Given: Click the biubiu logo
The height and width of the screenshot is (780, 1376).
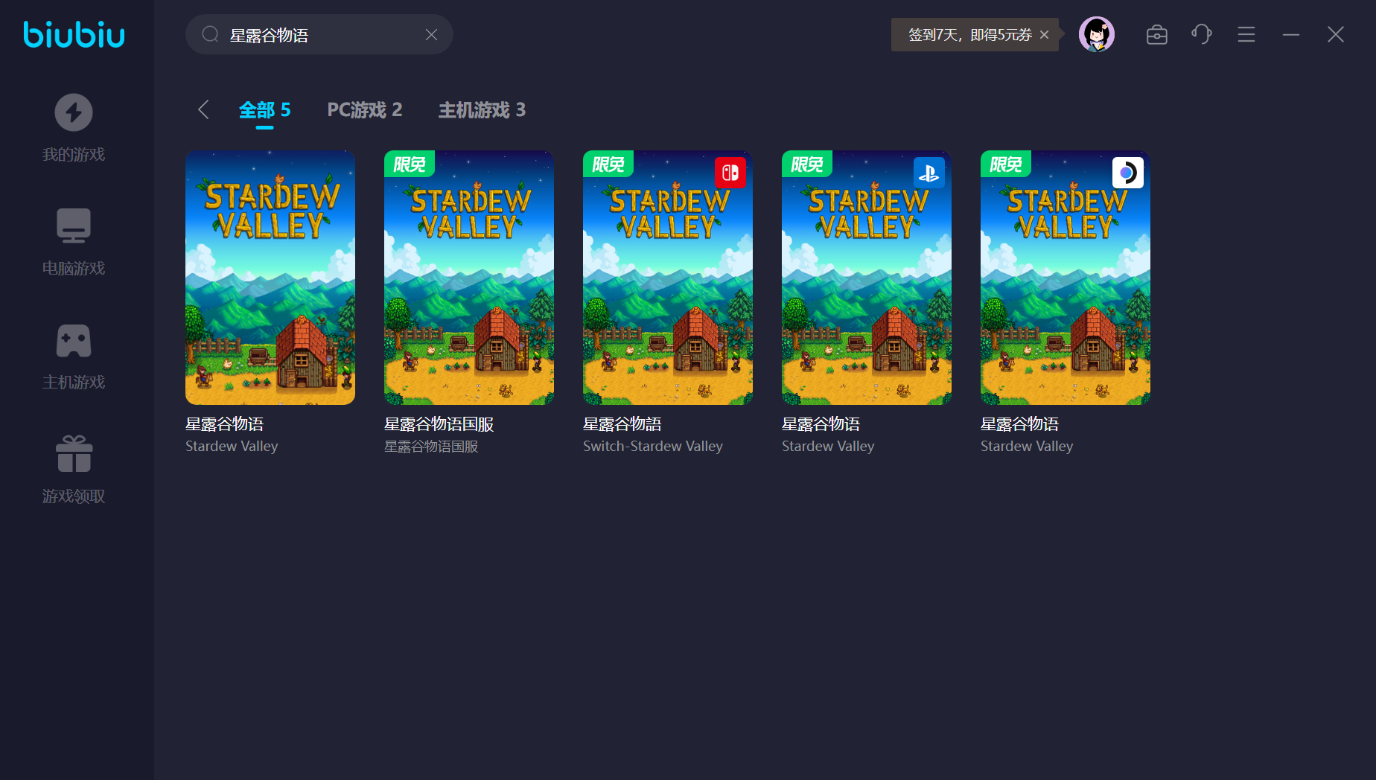Looking at the screenshot, I should coord(74,34).
